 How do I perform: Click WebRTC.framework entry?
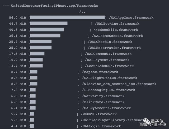coord(99,114)
